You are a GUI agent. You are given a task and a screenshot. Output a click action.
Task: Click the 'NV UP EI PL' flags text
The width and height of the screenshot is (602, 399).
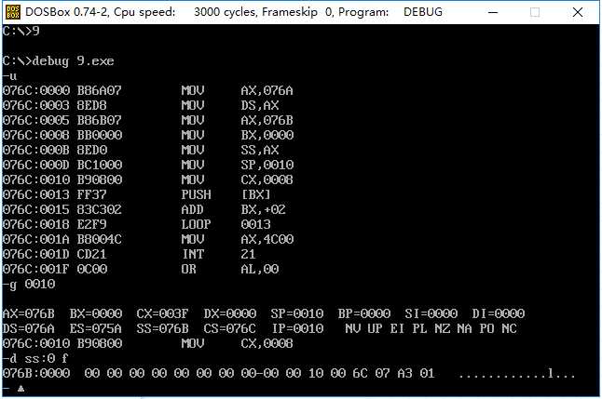click(386, 328)
